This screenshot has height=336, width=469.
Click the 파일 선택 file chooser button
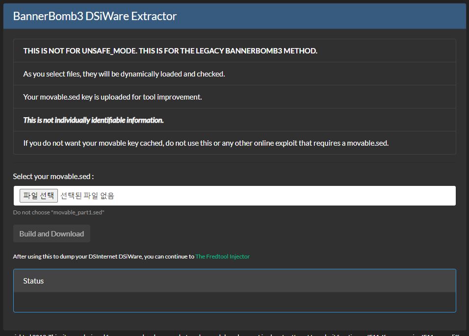(x=39, y=196)
